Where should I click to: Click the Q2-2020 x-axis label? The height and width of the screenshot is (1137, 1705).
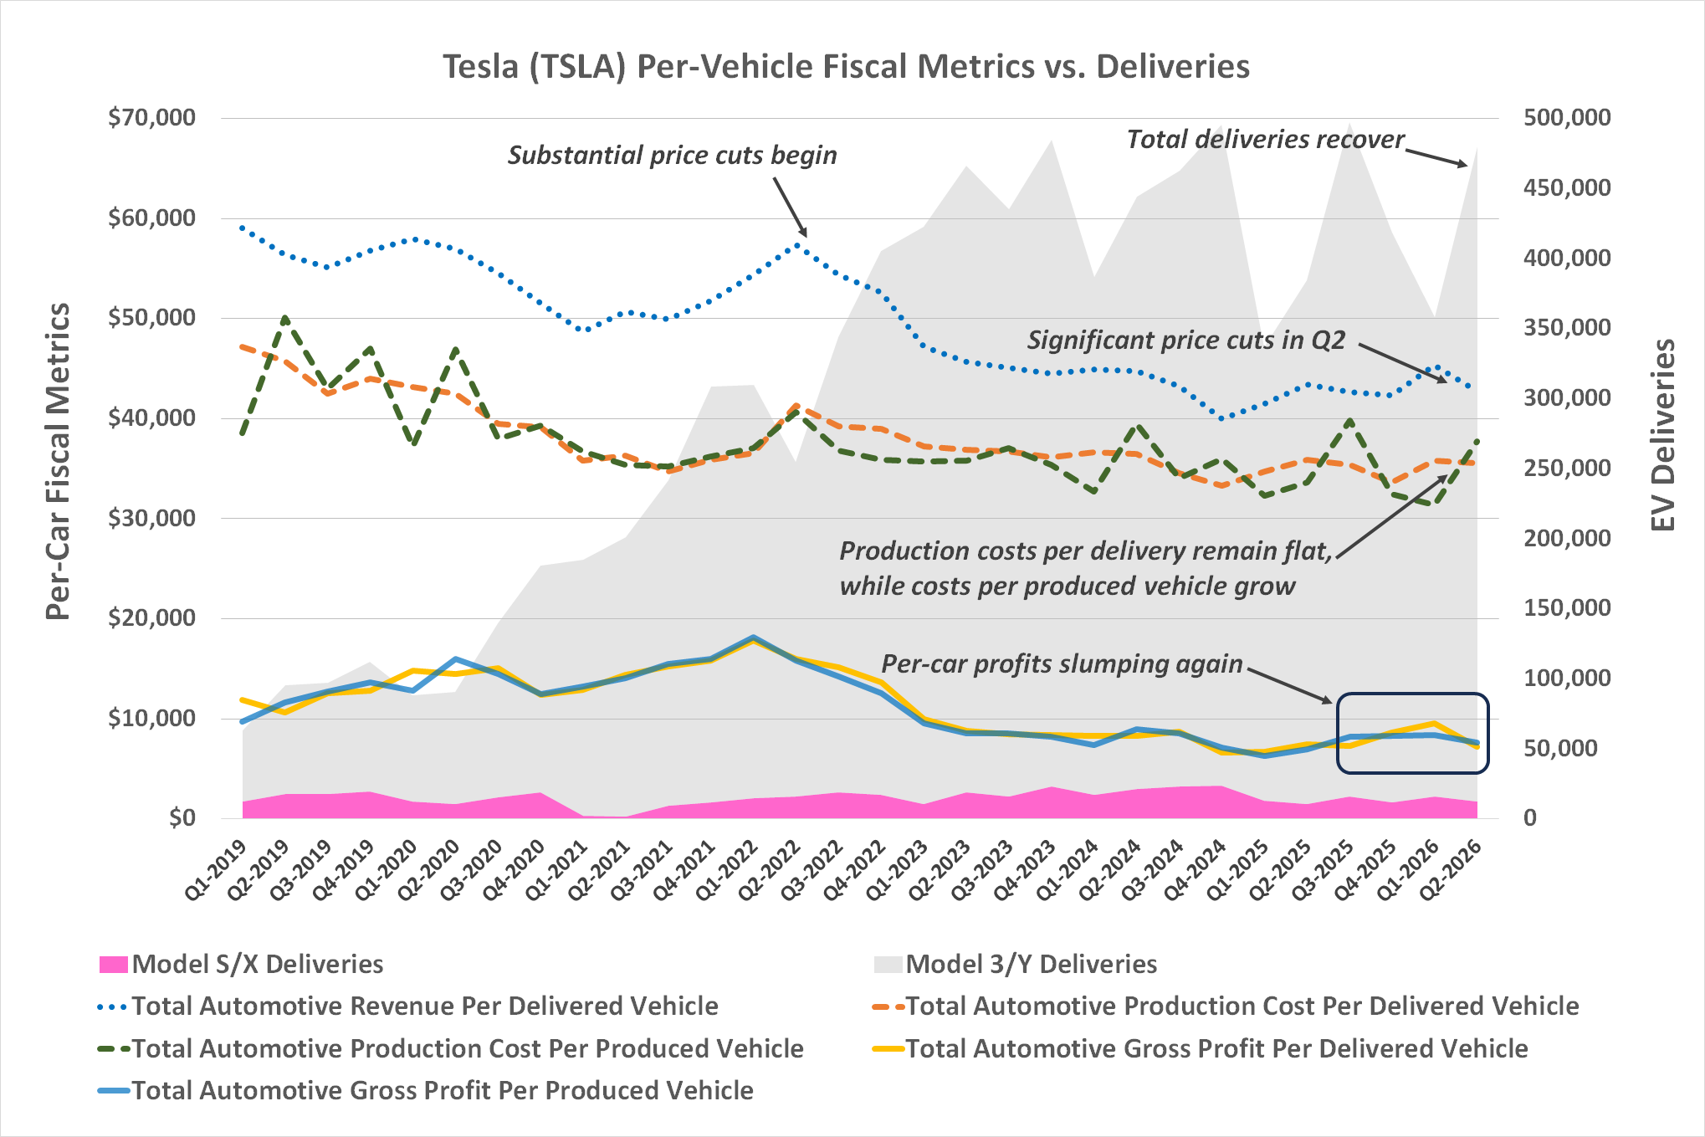click(x=430, y=871)
